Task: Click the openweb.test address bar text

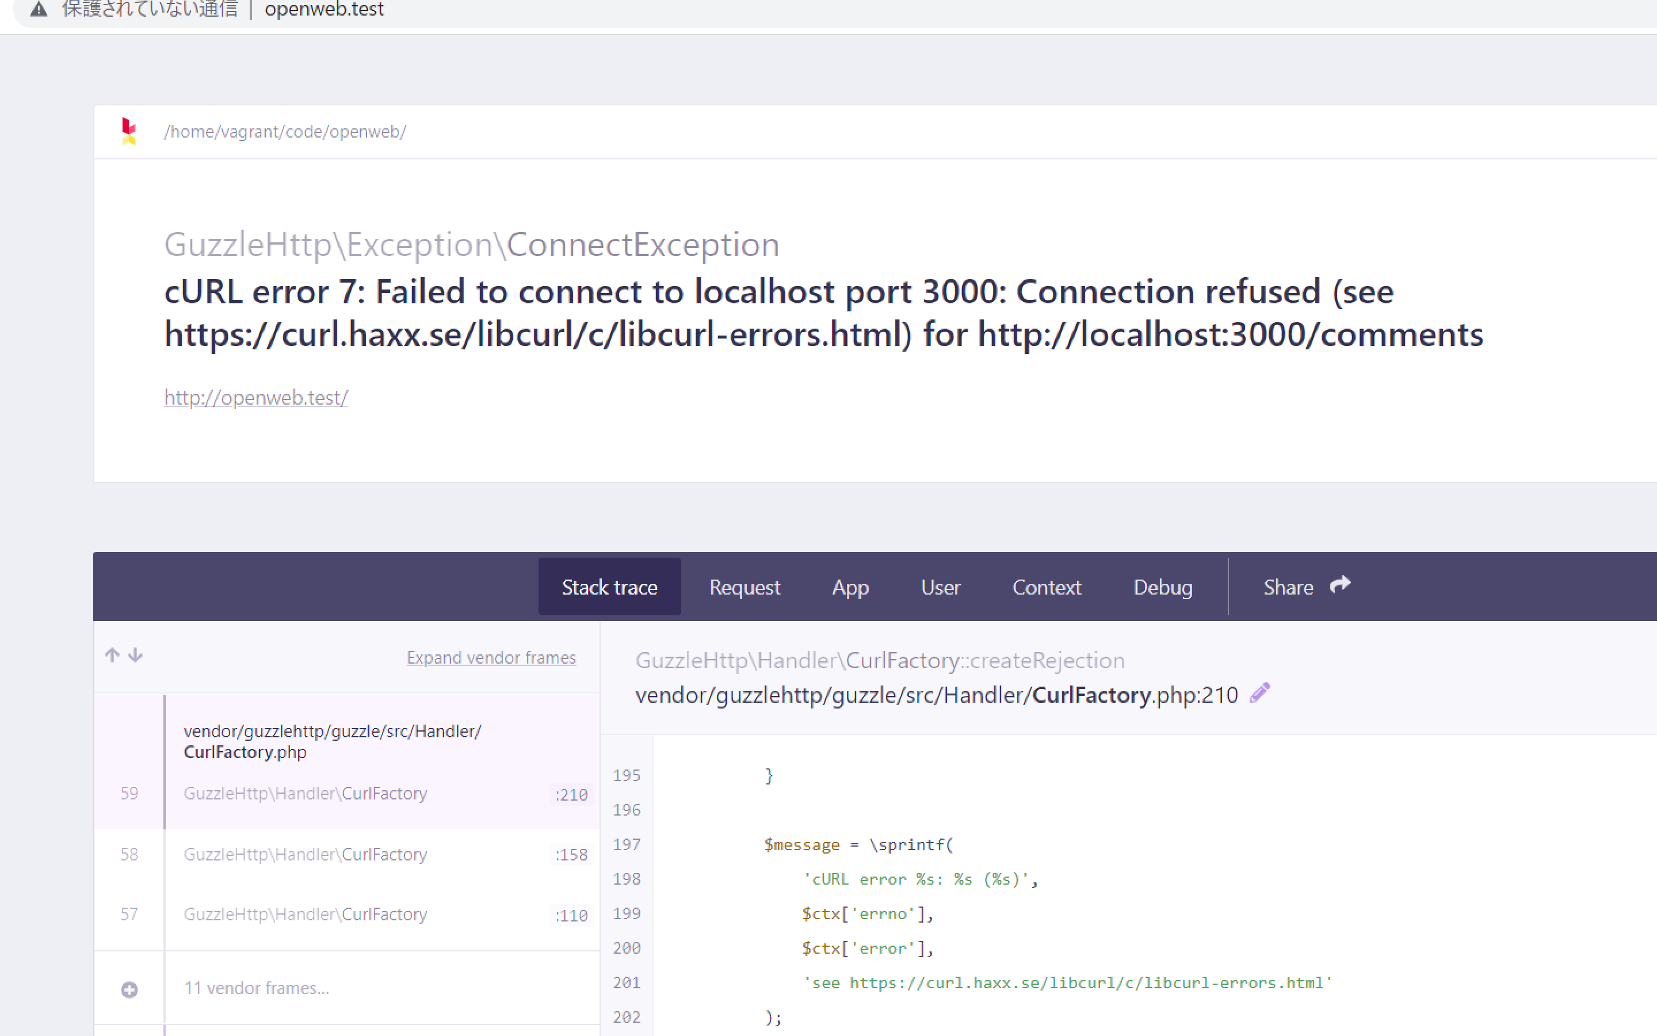Action: (324, 10)
